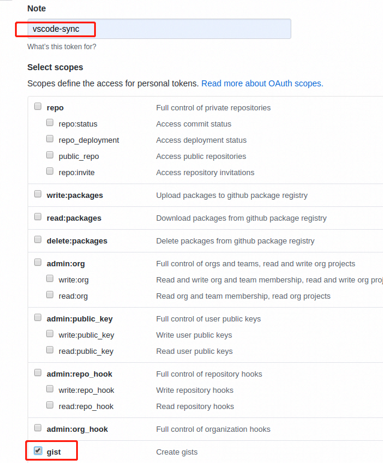This screenshot has height=463, width=383.
Task: Toggle the read:public_key scope
Action: point(50,350)
